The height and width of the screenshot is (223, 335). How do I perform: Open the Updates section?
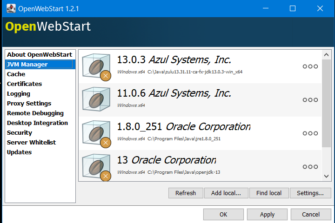40,152
